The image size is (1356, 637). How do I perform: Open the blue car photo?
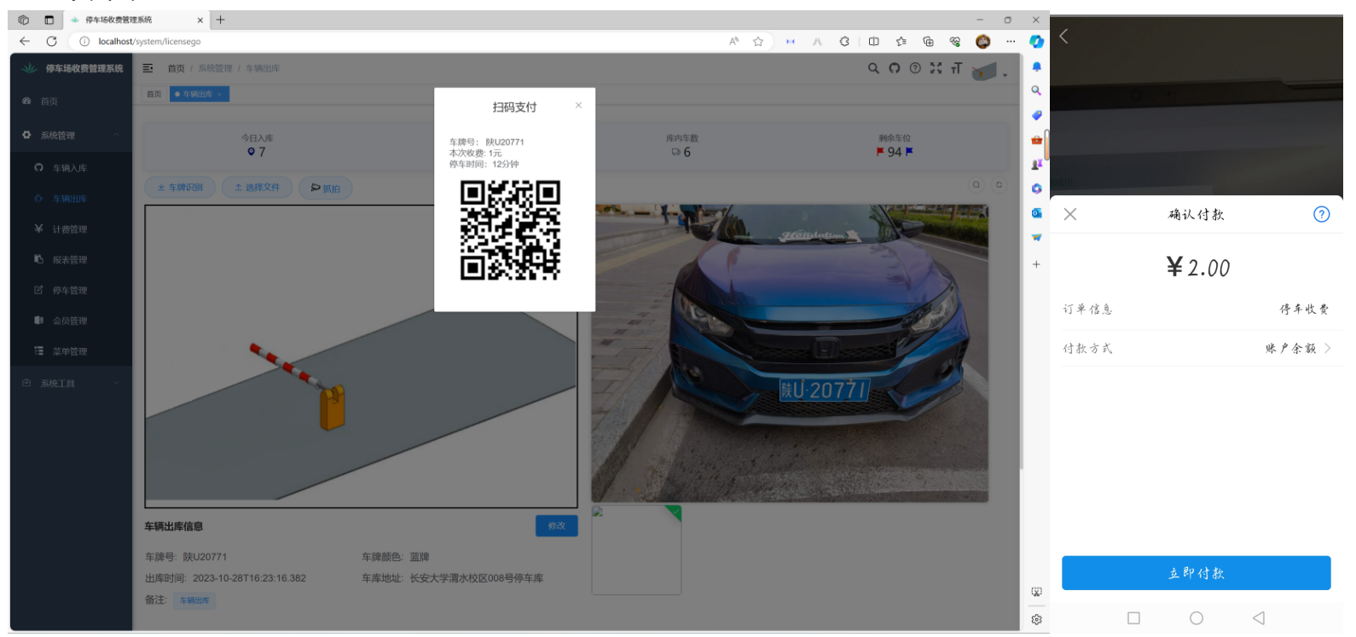(790, 353)
